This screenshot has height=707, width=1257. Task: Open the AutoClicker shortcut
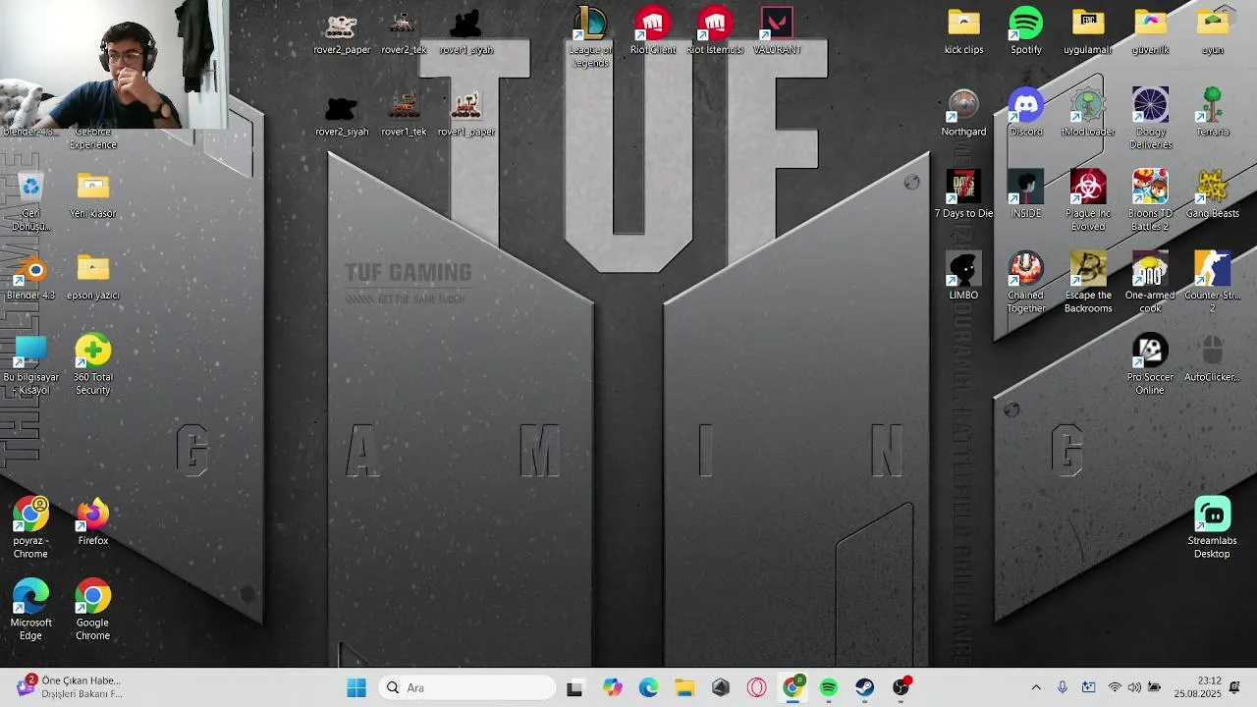1213,359
